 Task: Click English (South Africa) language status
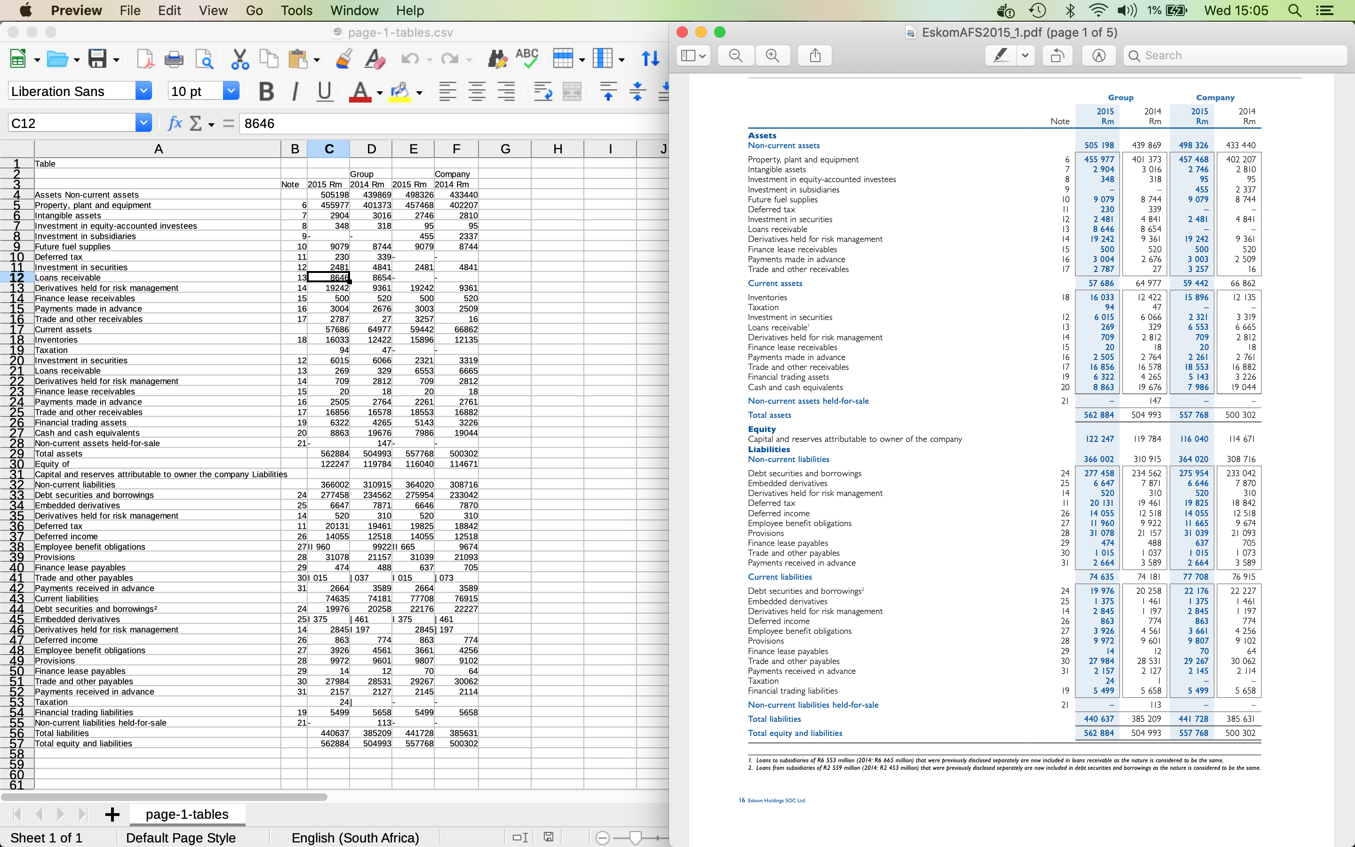355,838
